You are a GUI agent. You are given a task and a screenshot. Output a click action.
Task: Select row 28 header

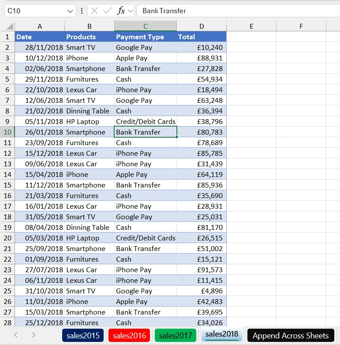(7, 322)
